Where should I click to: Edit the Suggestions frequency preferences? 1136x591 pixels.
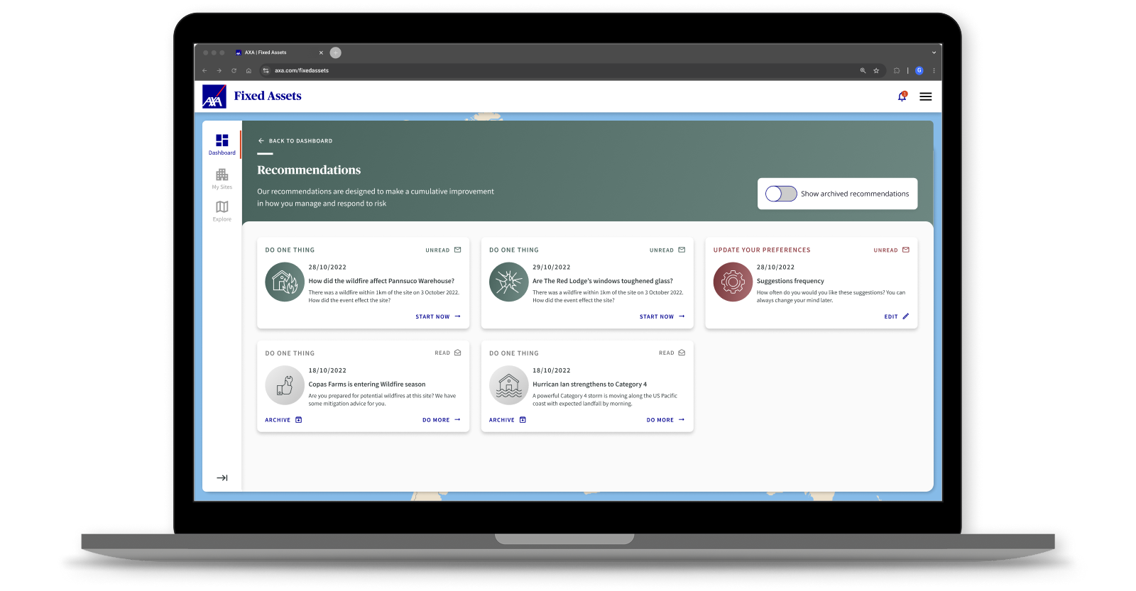896,316
